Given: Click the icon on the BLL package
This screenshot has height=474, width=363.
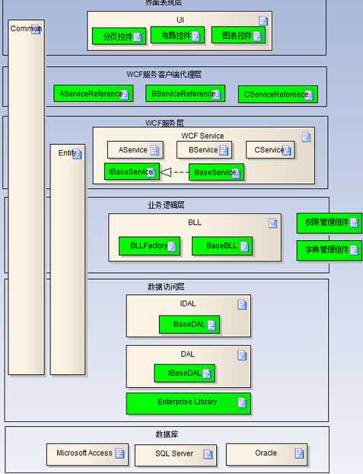Looking at the screenshot, I should click(272, 223).
